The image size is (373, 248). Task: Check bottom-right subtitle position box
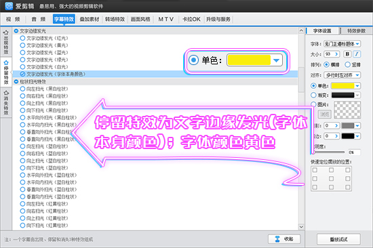click(x=347, y=187)
